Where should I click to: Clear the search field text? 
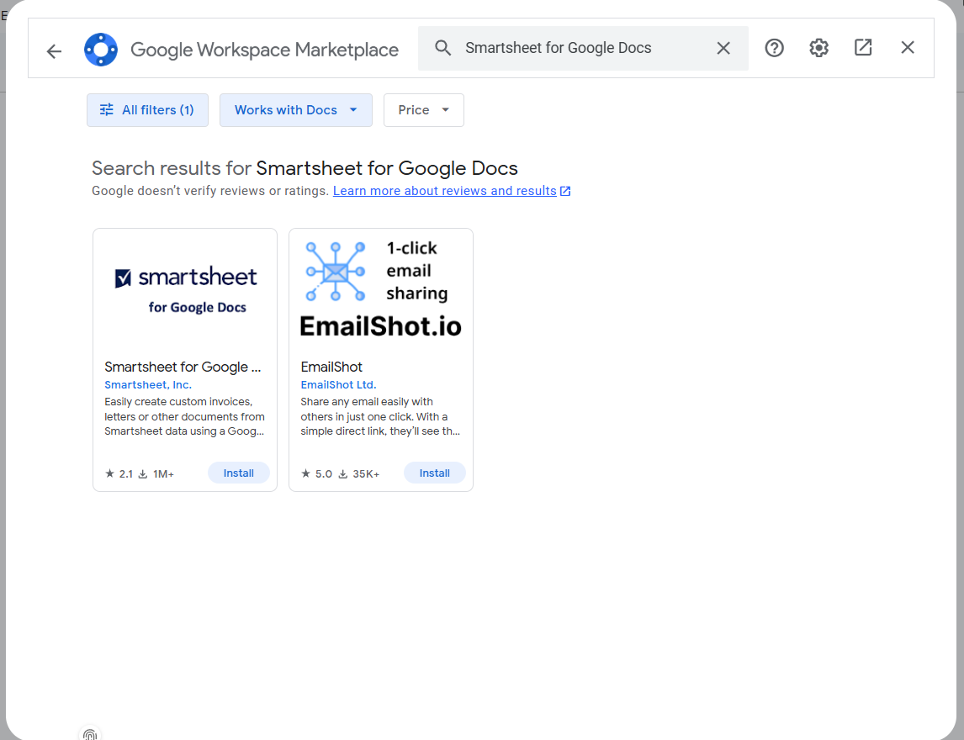click(x=723, y=48)
